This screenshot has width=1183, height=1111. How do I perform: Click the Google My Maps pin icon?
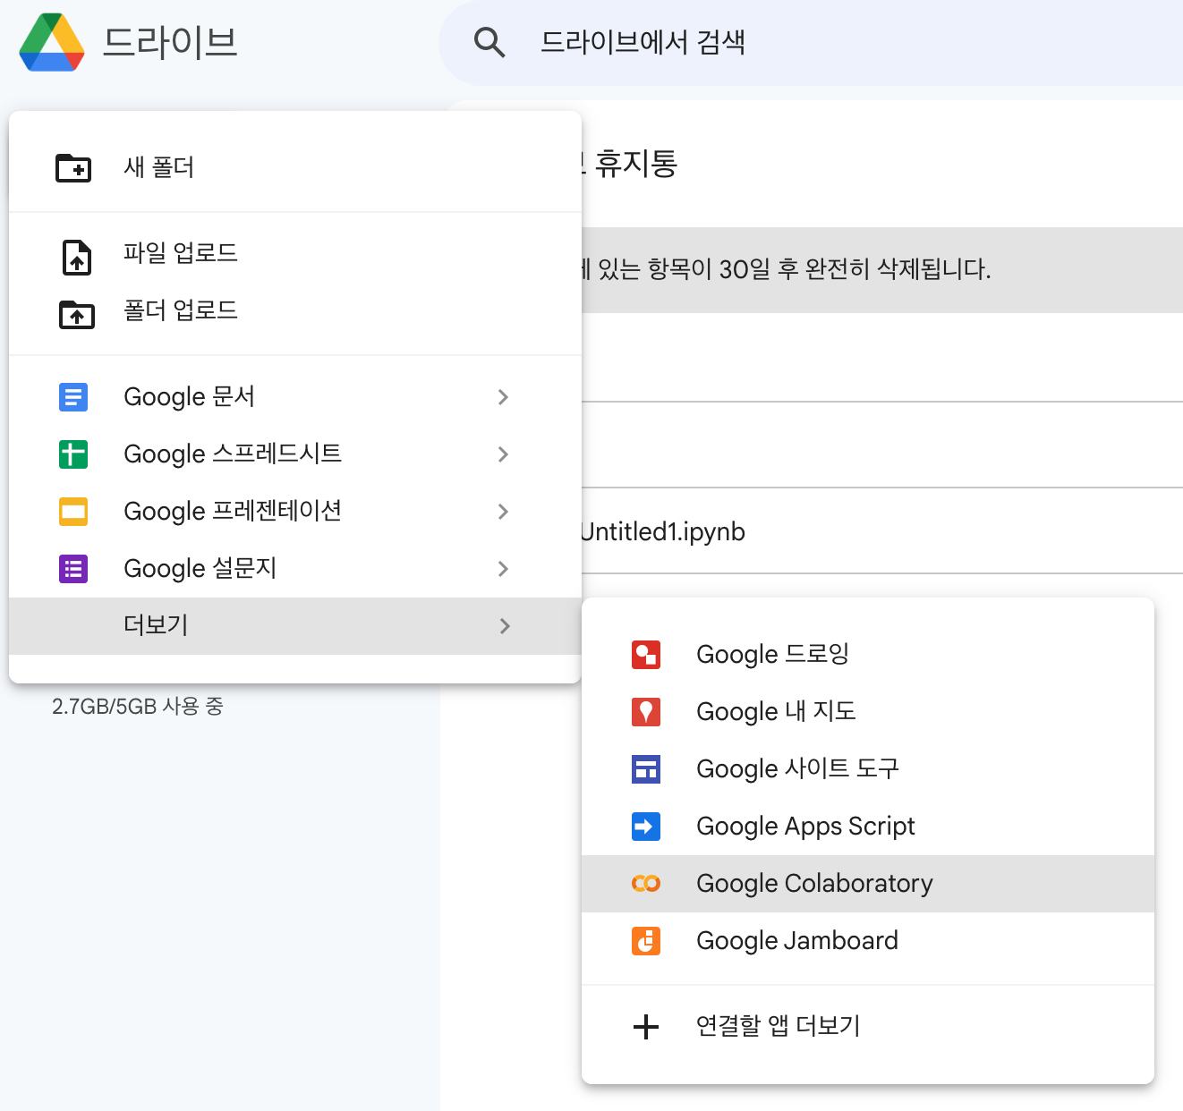point(646,711)
